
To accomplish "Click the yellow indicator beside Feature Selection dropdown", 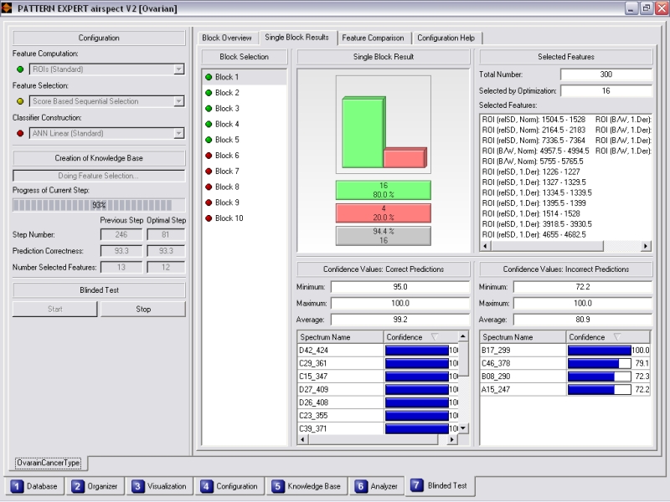I will (x=20, y=101).
